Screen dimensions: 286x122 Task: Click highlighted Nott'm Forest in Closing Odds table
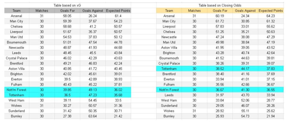pos(169,90)
